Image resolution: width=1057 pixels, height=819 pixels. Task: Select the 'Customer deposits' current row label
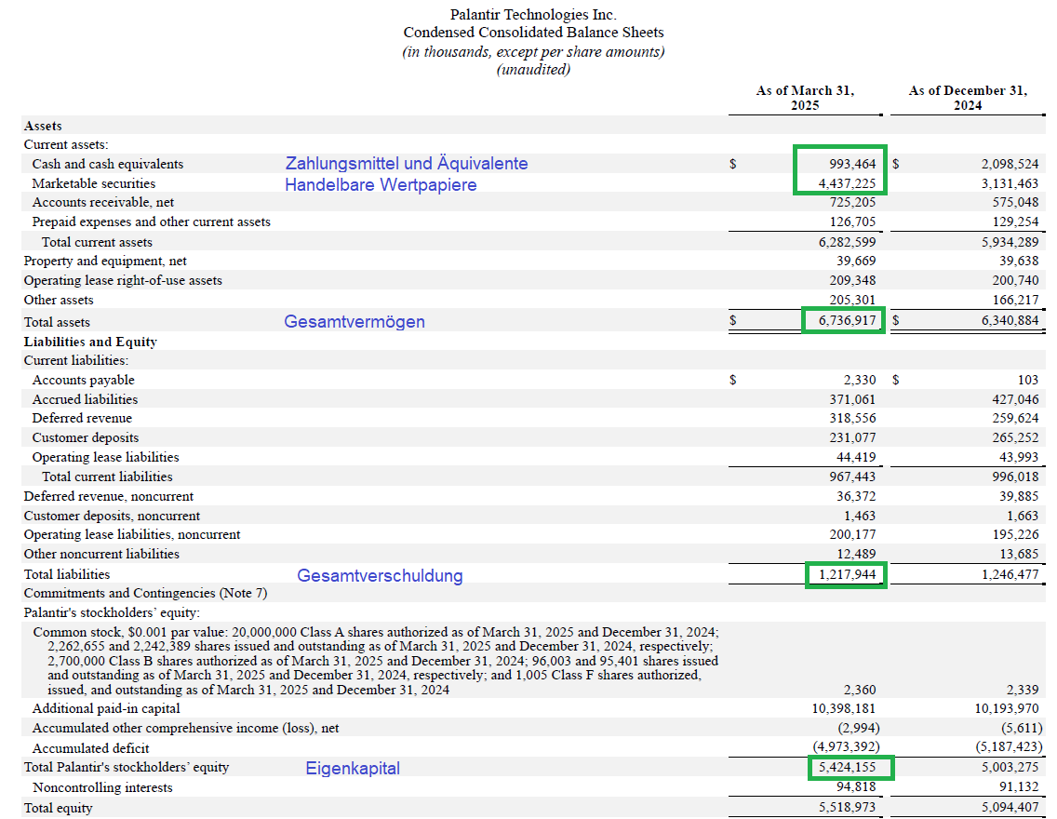(x=85, y=438)
